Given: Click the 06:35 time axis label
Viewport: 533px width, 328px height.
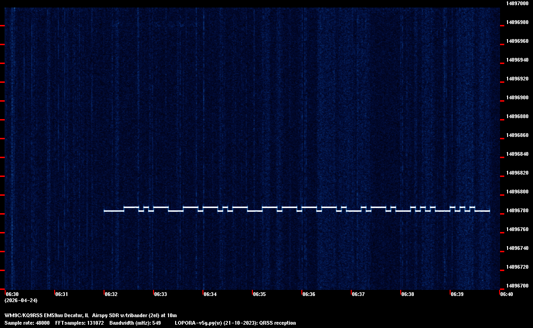Looking at the screenshot, I should click(259, 294).
